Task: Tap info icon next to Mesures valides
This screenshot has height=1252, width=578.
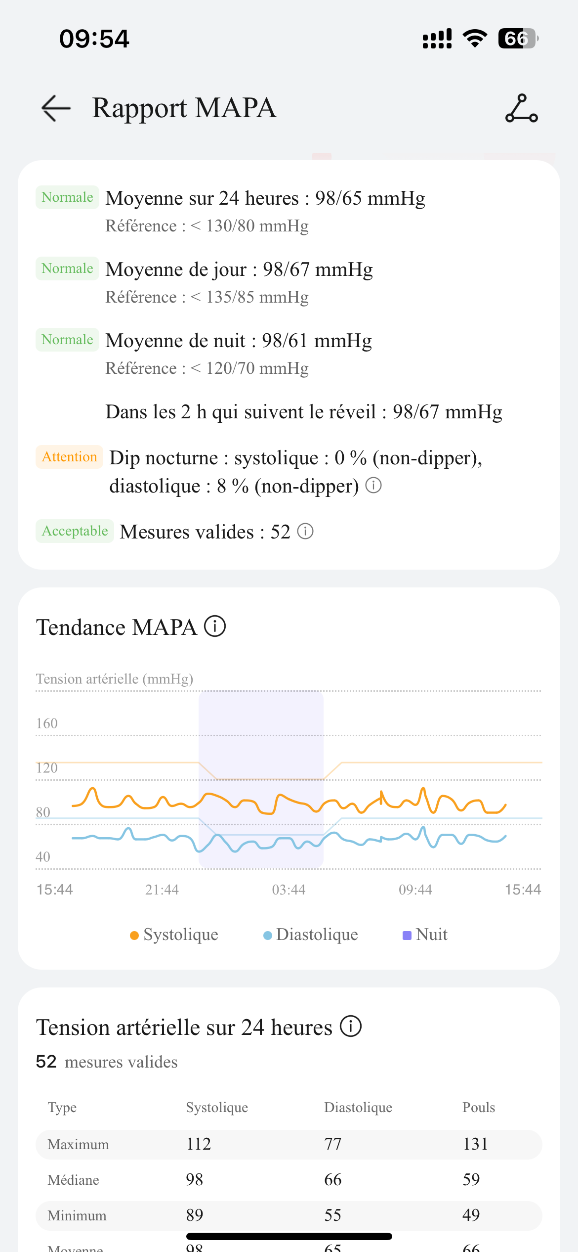Action: 305,532
